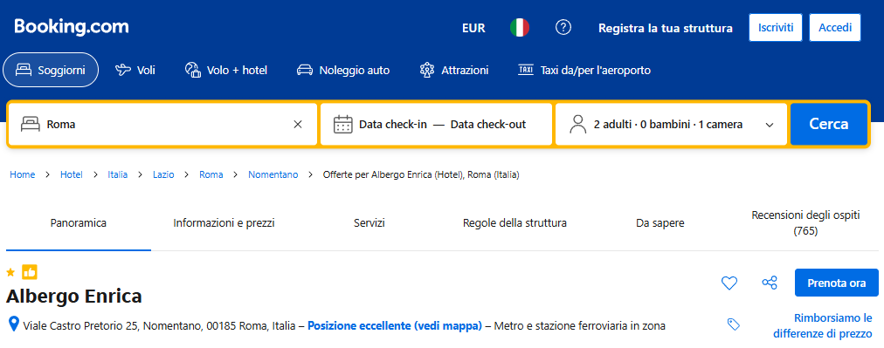Open help via question mark icon
Viewport: 884px width, 348px height.
click(x=563, y=27)
